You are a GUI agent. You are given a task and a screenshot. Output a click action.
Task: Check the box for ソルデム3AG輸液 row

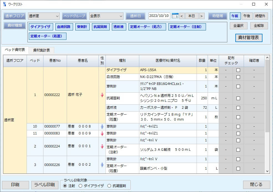coord(238,150)
